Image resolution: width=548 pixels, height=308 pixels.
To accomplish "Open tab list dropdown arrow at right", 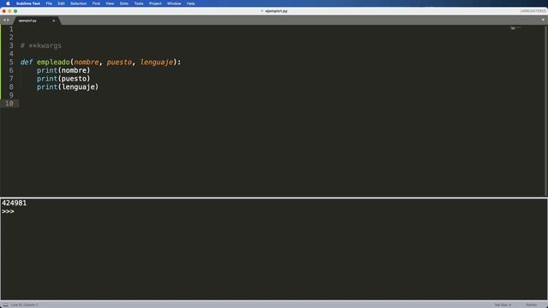I will tap(543, 20).
